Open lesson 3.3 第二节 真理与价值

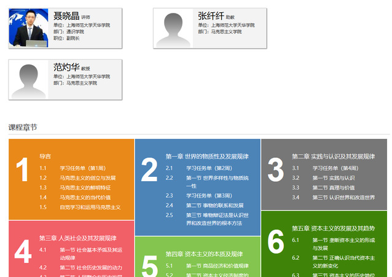coord(334,187)
